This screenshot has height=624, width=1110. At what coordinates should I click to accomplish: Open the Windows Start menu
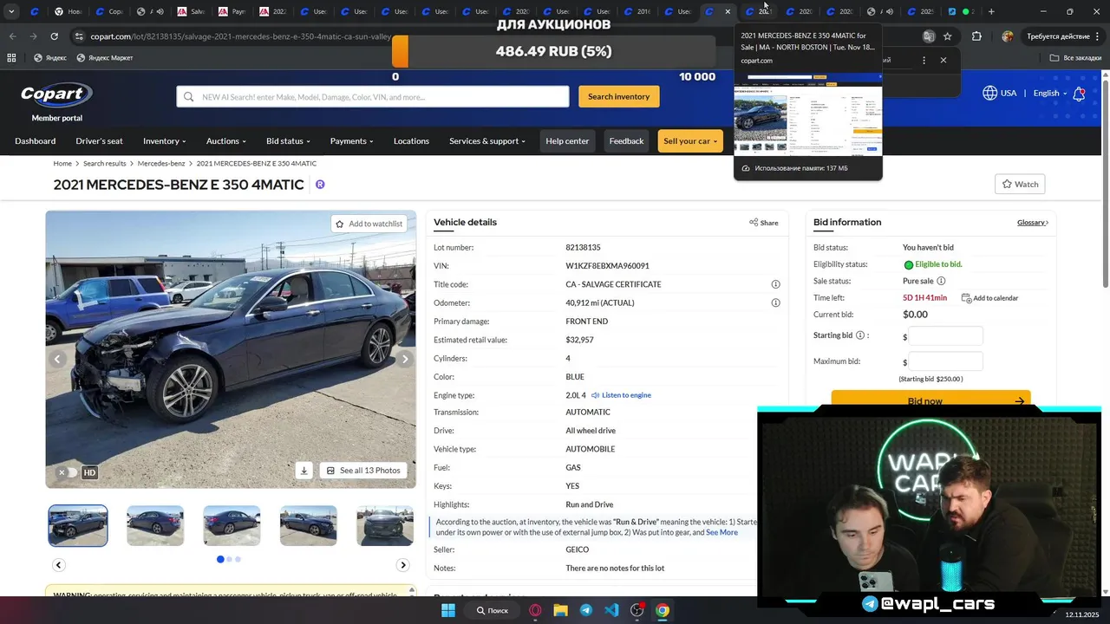[448, 610]
